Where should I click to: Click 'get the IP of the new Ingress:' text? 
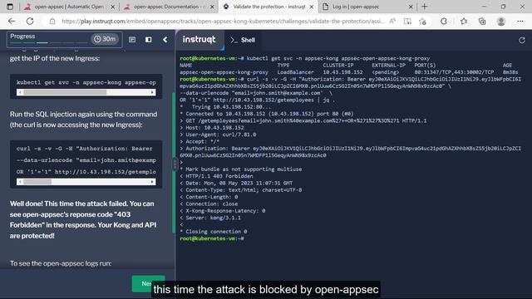click(x=55, y=58)
